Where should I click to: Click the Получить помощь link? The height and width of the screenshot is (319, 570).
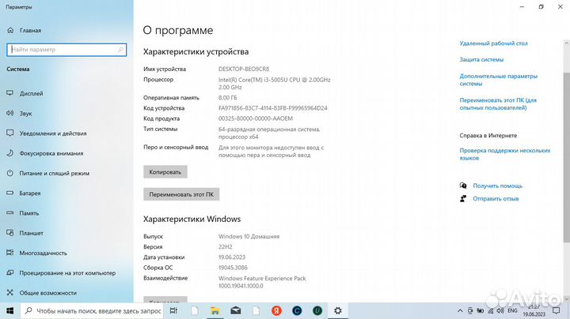[x=498, y=186]
